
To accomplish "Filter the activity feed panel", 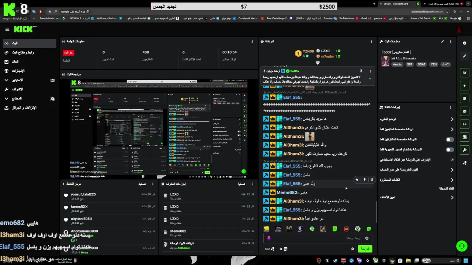I will [142, 184].
